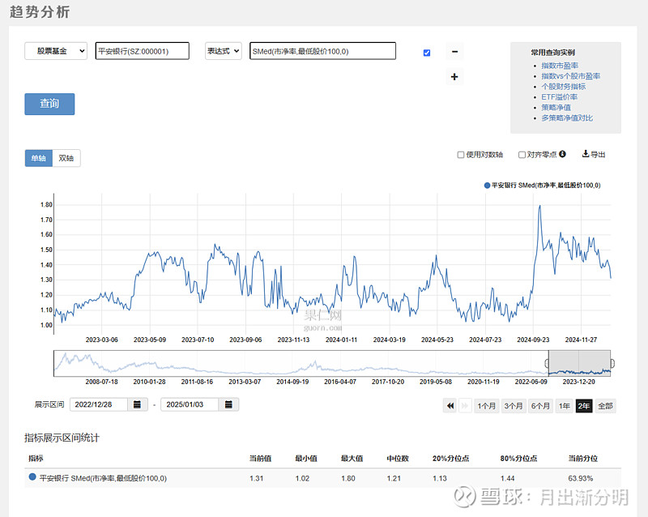Uncheck the blue checkbox beside expression field
The height and width of the screenshot is (517, 648).
[427, 53]
